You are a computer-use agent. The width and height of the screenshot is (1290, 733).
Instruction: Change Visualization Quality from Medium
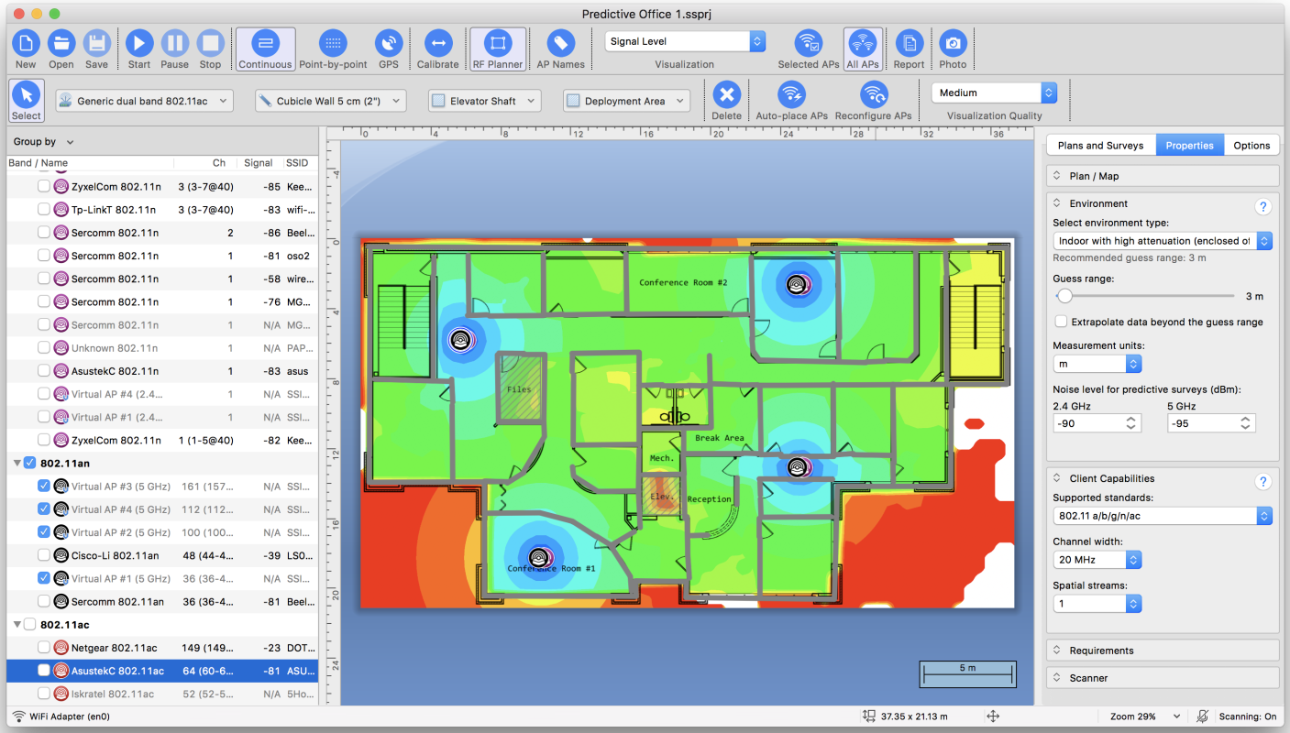pyautogui.click(x=995, y=93)
